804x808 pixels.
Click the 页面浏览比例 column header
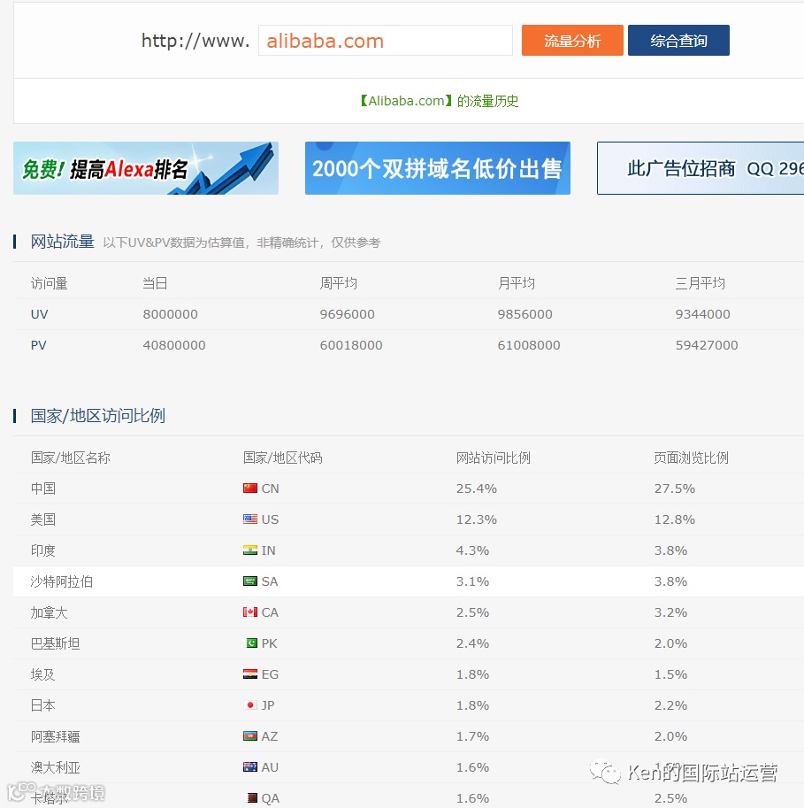[691, 458]
